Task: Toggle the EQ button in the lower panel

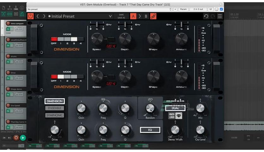Action: tap(150, 130)
